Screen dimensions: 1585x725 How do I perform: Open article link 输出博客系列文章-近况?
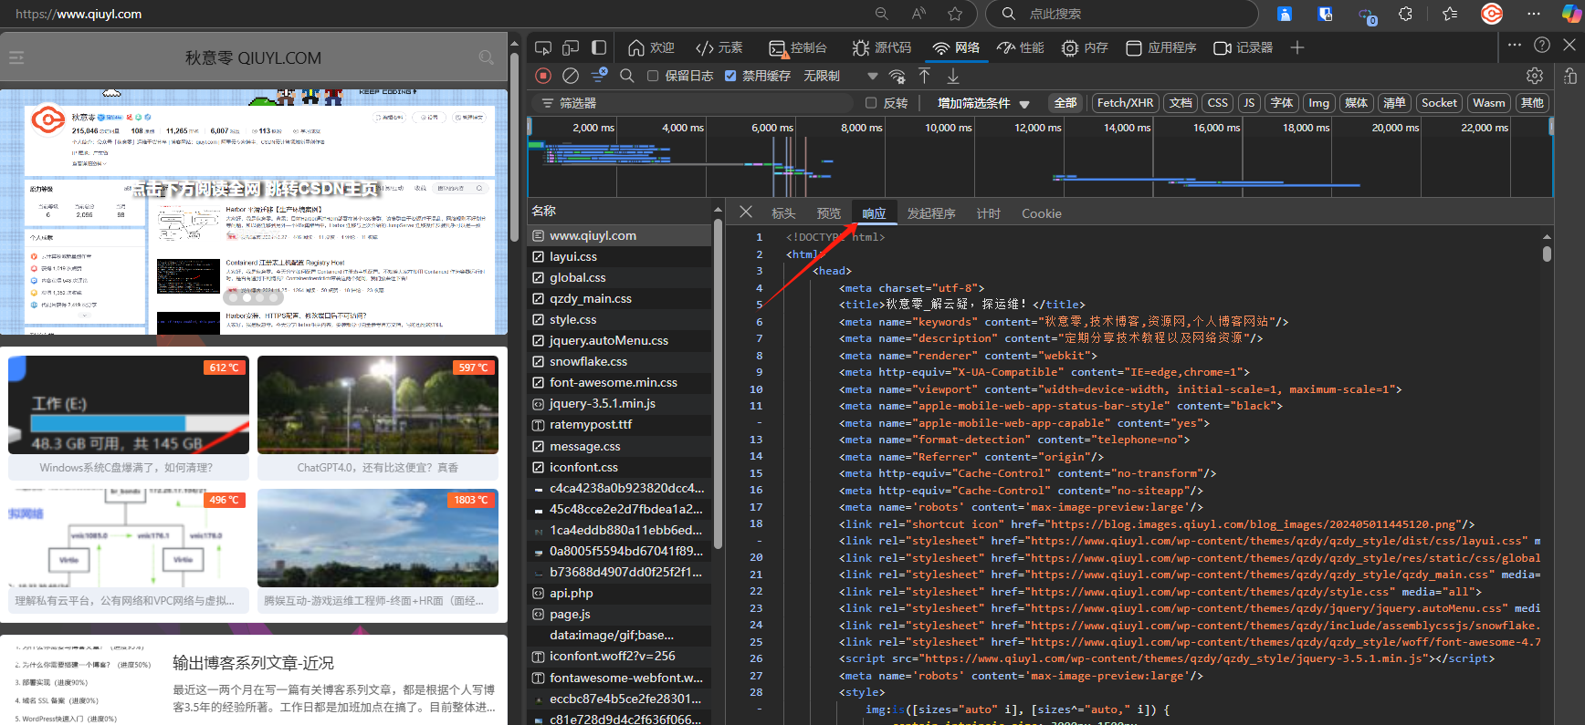pyautogui.click(x=253, y=663)
